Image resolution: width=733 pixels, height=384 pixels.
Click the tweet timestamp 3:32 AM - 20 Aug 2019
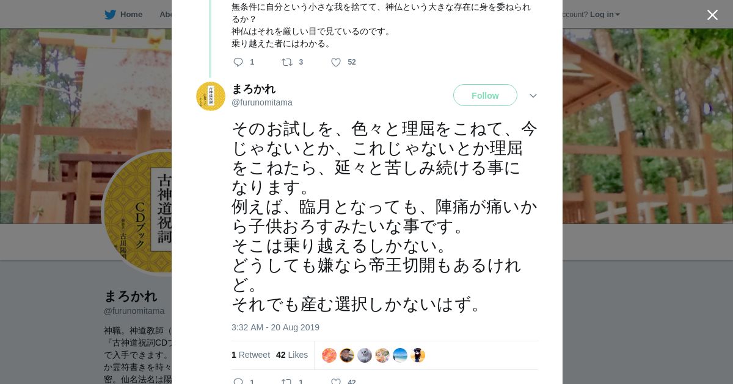coord(275,327)
